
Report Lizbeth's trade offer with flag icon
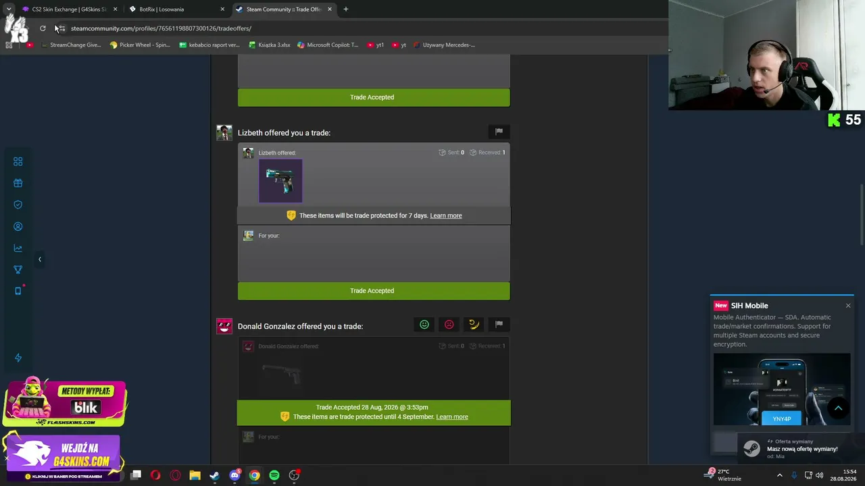click(x=499, y=132)
